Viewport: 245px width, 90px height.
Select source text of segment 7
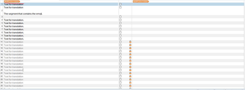coord(14,29)
